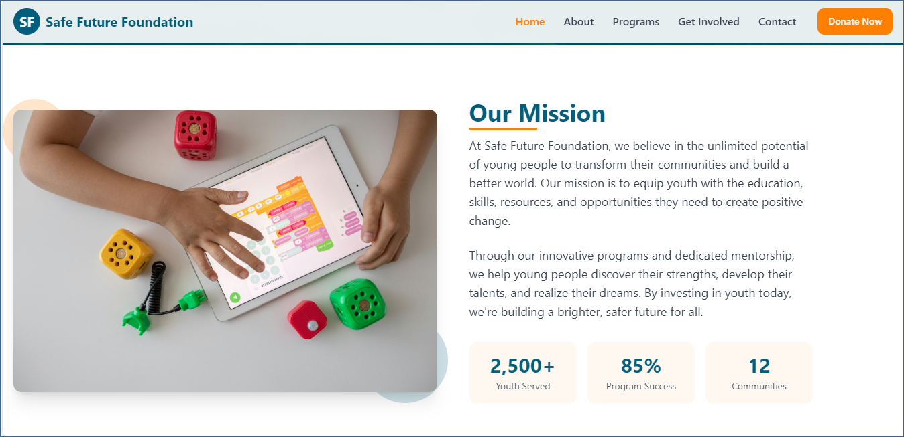Select Programs in the navigation bar

(x=636, y=22)
